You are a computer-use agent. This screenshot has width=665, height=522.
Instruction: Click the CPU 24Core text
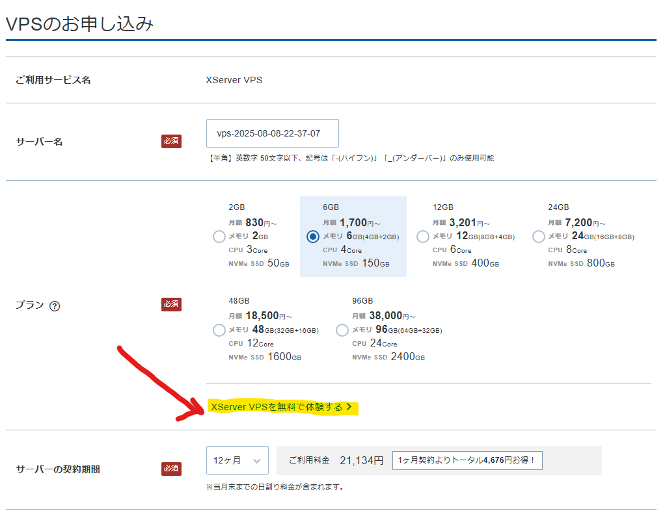pos(375,343)
